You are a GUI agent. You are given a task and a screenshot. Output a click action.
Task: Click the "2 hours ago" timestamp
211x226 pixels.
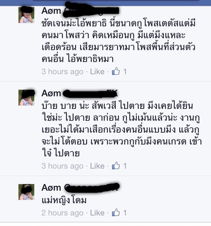(x=62, y=213)
